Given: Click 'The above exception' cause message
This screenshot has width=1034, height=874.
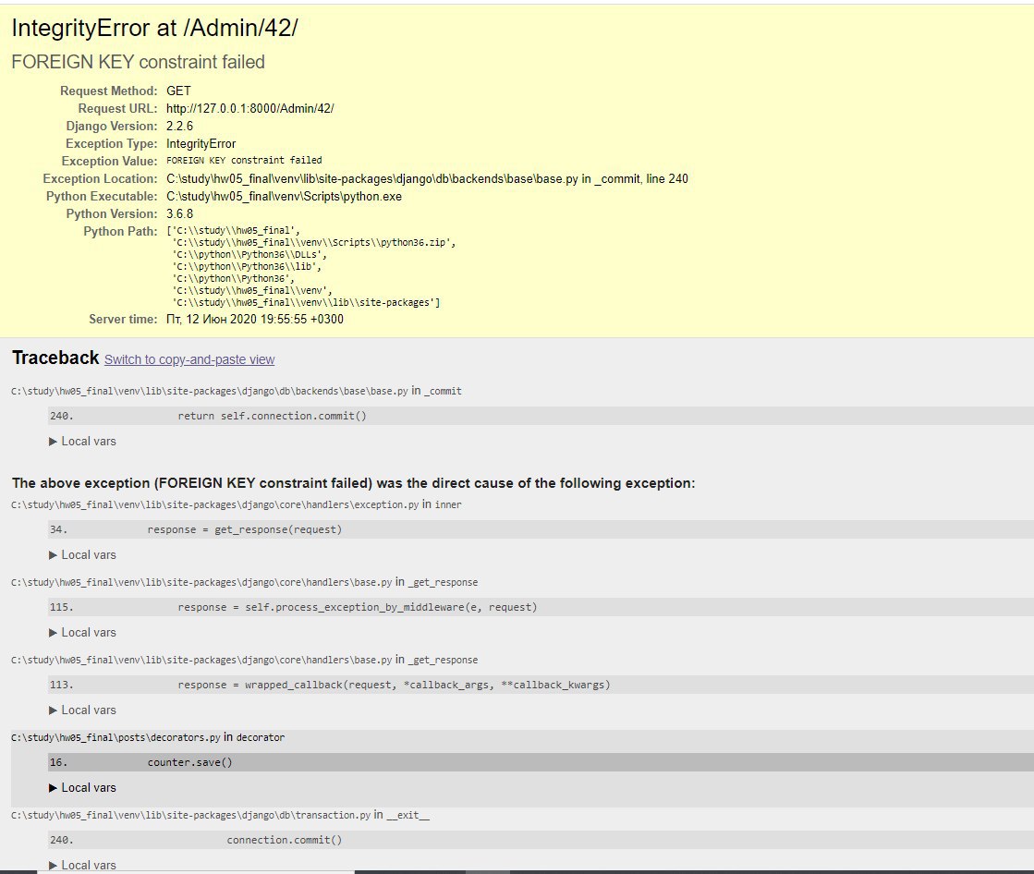Looking at the screenshot, I should point(354,483).
